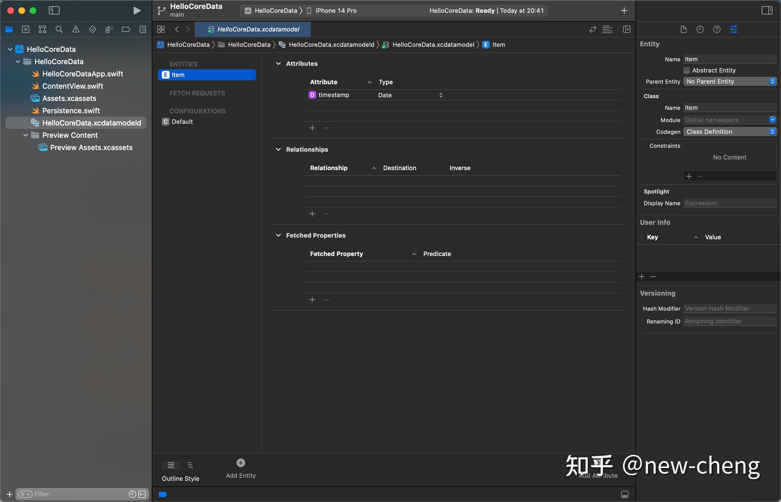Viewport: 781px width, 502px height.
Task: Hide the right inspector panel
Action: (767, 10)
